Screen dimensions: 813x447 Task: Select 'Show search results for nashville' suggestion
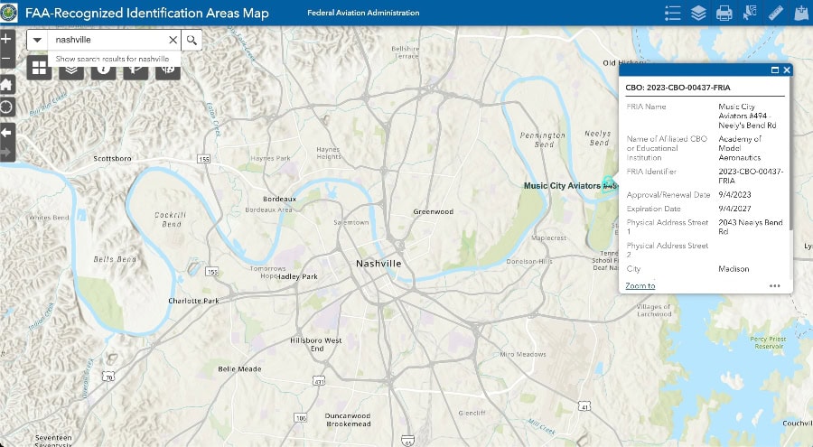pos(113,59)
